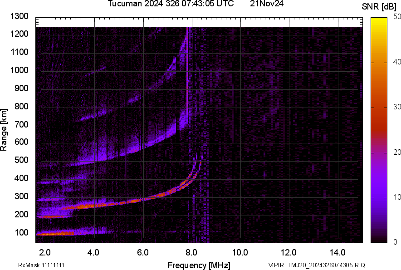Click the bright E-layer echo near 100 km
401x270 pixels.
coord(55,234)
